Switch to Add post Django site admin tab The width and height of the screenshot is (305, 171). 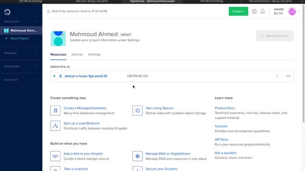click(91, 1)
